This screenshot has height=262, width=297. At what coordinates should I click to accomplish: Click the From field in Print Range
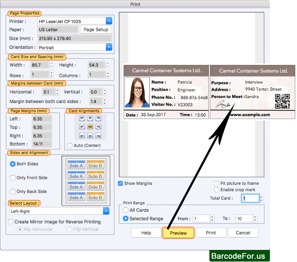[203, 218]
